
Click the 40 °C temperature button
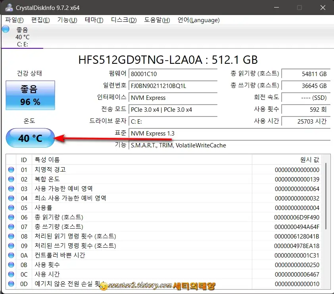pos(30,138)
